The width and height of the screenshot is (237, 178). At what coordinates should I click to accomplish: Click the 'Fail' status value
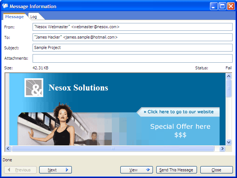228,68
